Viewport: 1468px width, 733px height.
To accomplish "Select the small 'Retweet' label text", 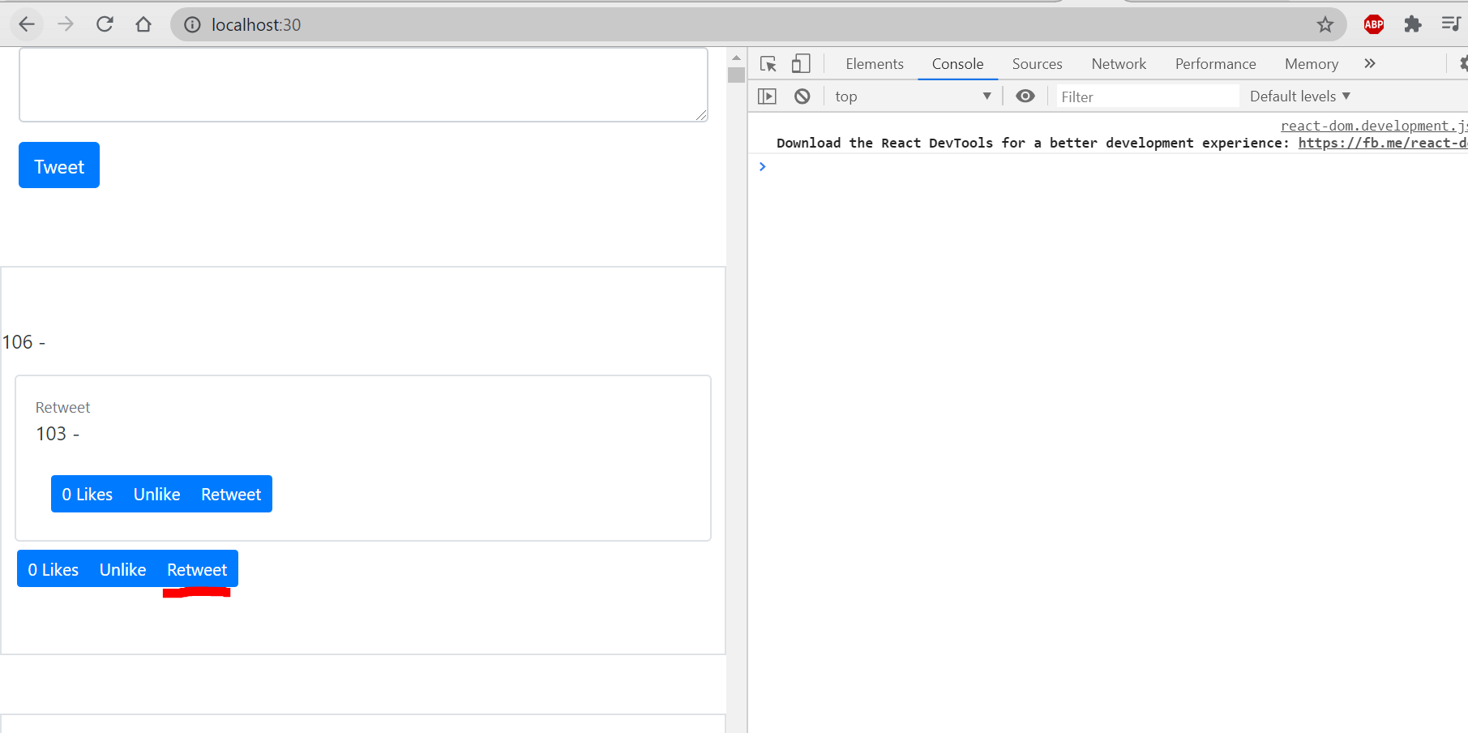I will click(62, 407).
